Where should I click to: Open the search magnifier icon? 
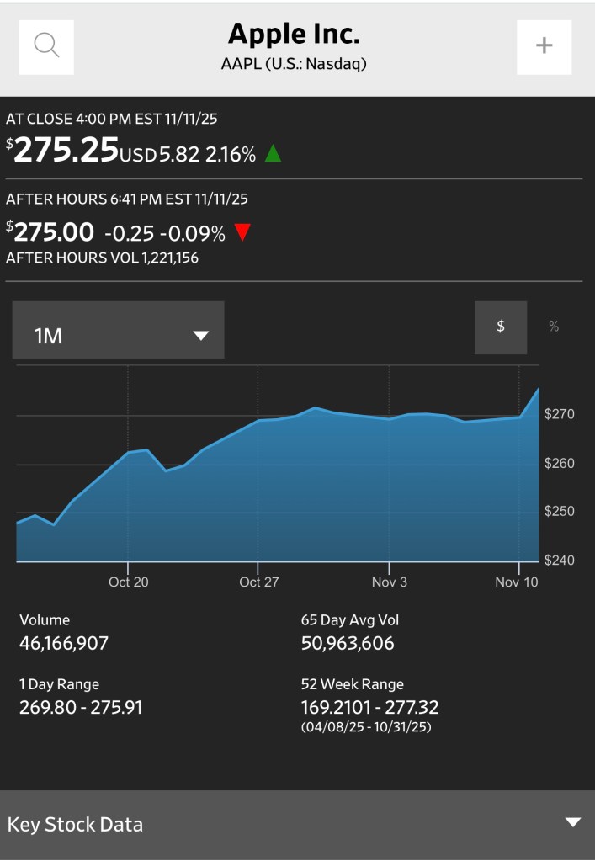tap(46, 46)
